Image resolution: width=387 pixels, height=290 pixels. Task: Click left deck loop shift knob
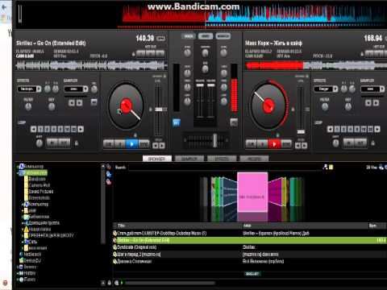[x=40, y=143]
